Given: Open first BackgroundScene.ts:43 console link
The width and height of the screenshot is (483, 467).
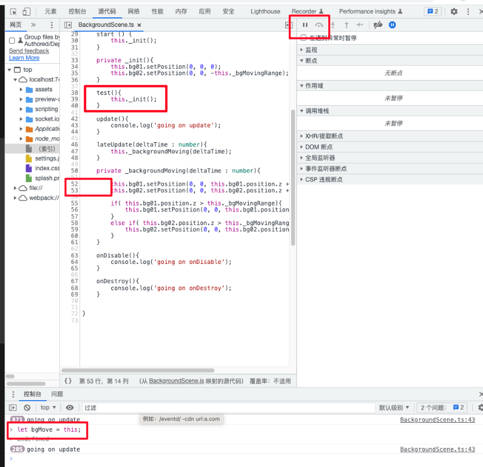Looking at the screenshot, I should (438, 420).
